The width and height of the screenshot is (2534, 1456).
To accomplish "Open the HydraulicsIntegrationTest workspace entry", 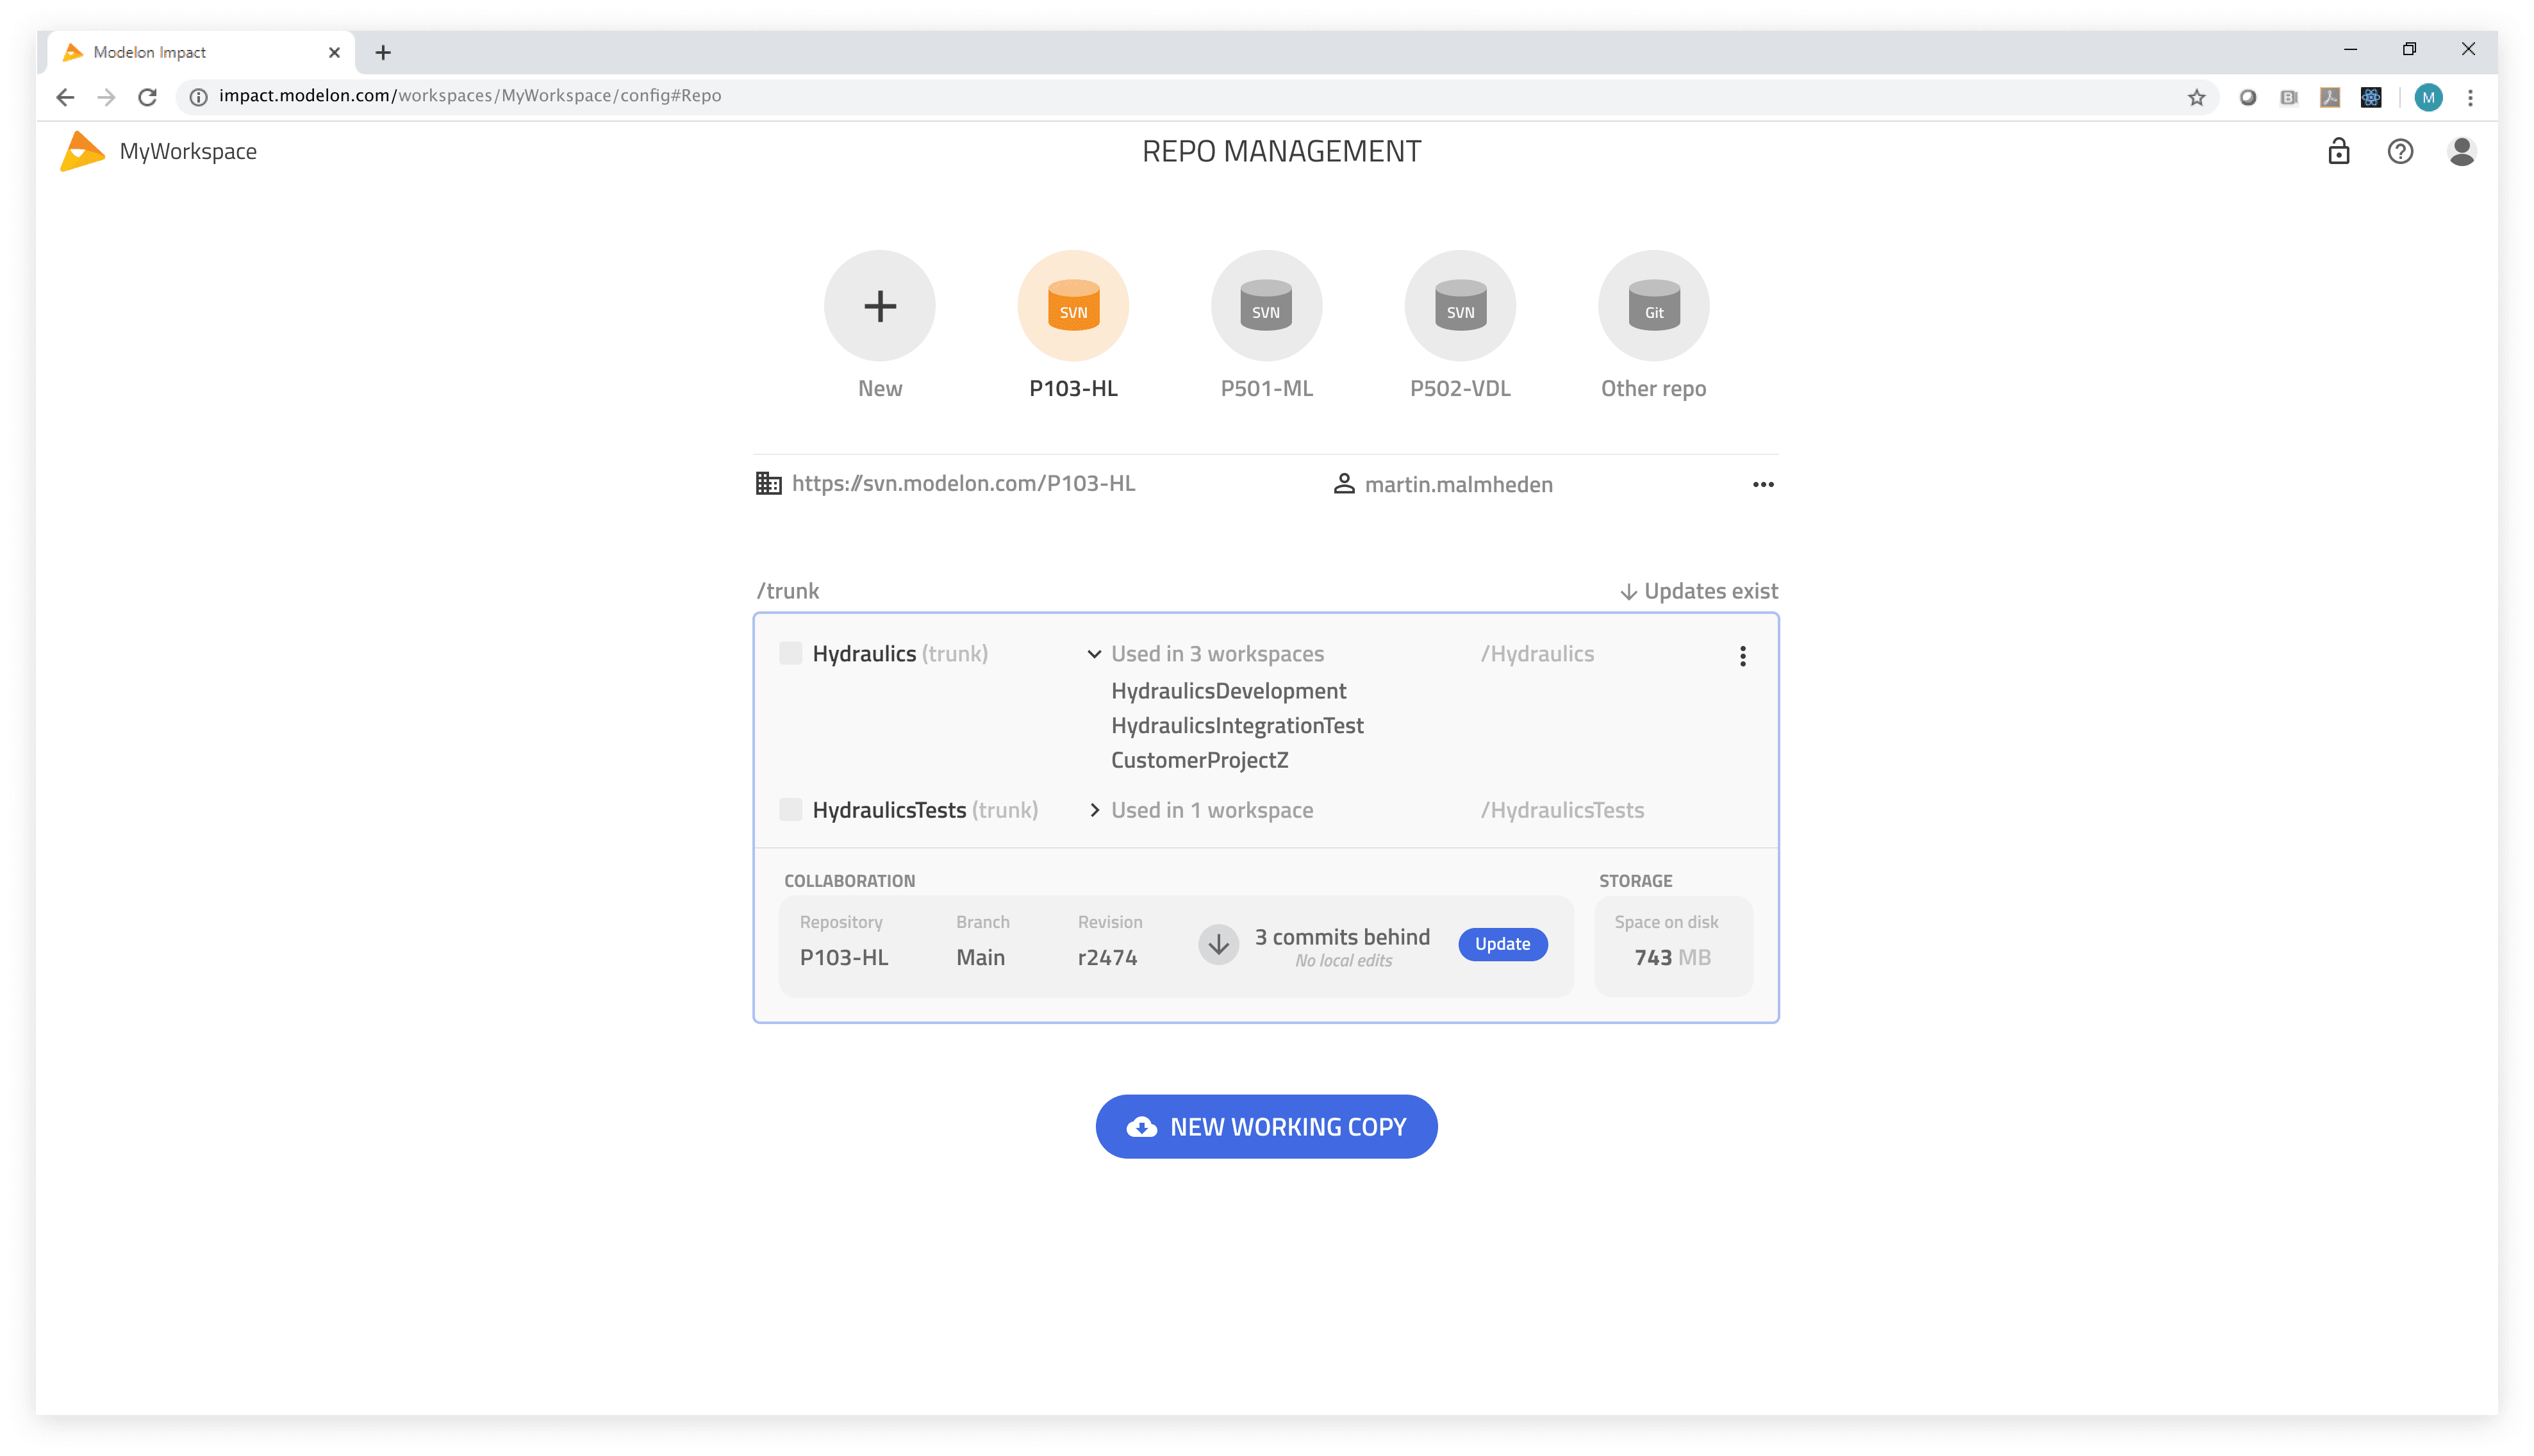I will coord(1237,726).
